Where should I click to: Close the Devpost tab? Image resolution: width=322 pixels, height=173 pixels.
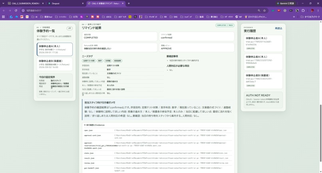83,4
